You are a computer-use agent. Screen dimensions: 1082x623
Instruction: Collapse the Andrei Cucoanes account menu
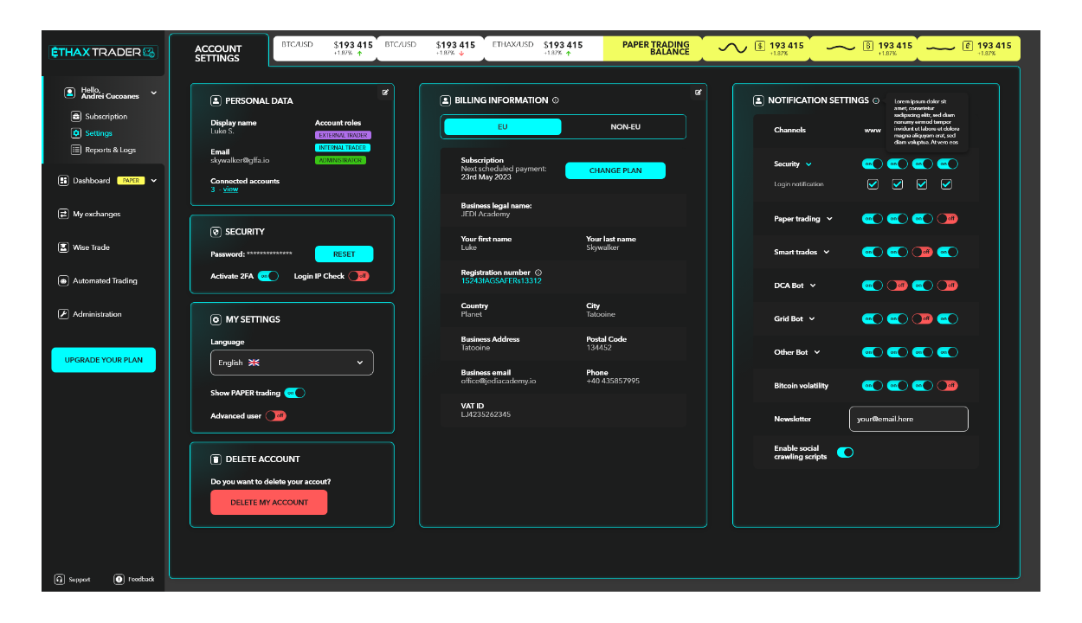coord(153,92)
